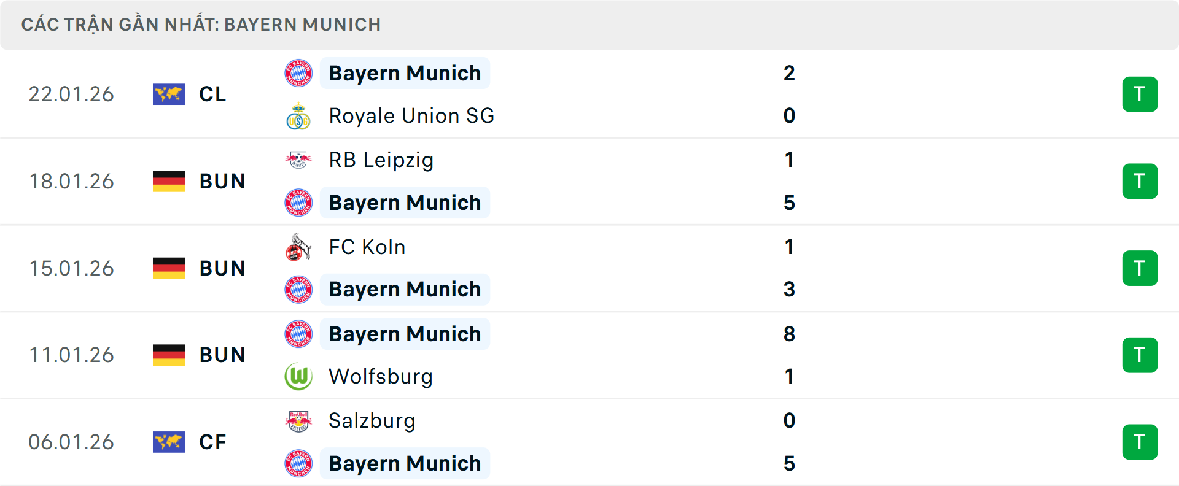Open the FC Koln crest icon
Screen dimensions: 1179x486
[298, 247]
